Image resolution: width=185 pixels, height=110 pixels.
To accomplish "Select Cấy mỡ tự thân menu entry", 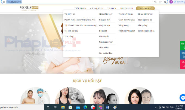I will point(106,53).
